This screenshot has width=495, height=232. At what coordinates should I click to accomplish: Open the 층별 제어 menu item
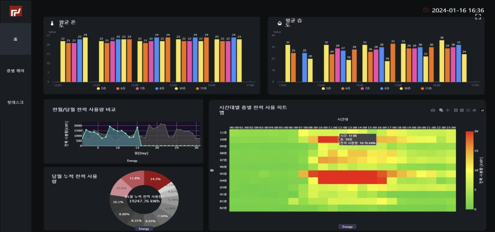click(15, 71)
